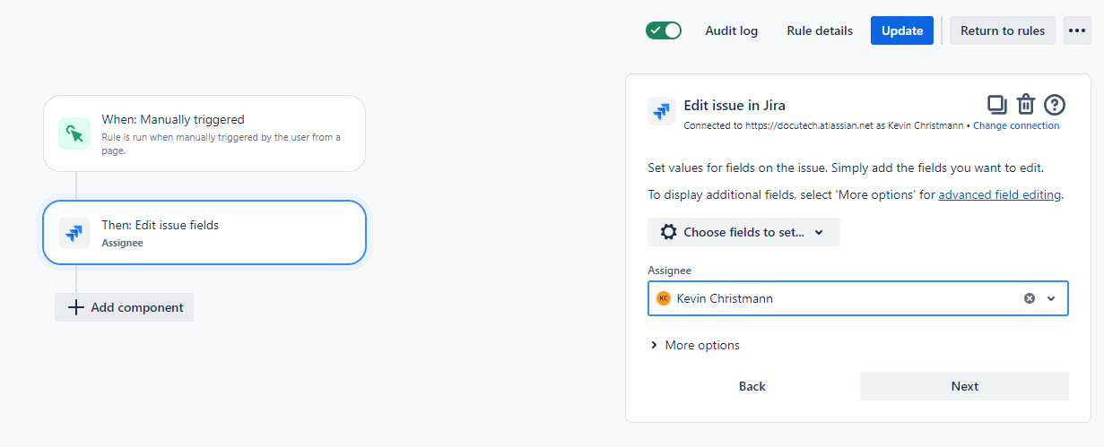Click the Back button

click(752, 386)
